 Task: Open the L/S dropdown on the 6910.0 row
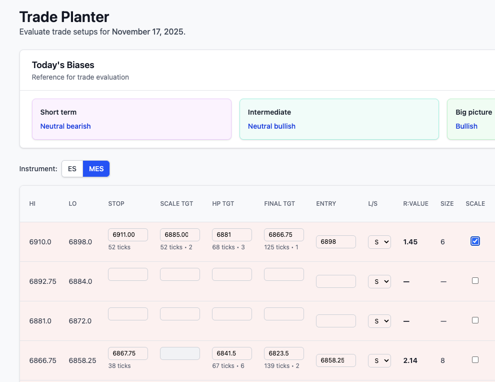[x=379, y=241]
